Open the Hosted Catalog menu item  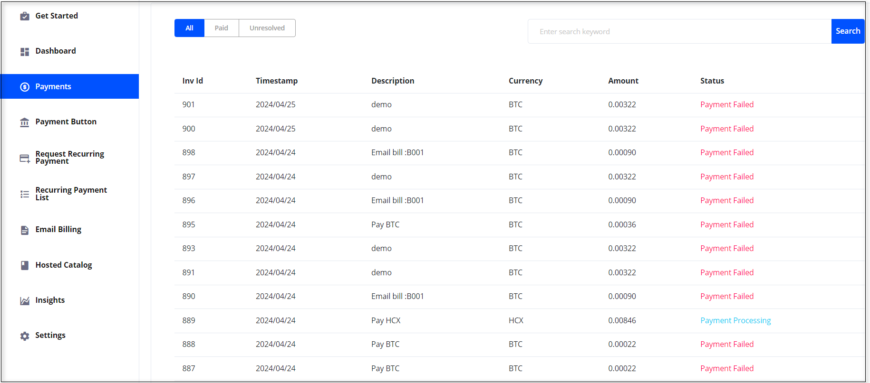click(64, 265)
